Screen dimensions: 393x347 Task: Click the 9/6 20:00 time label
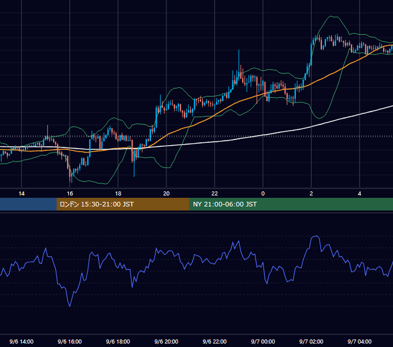[x=166, y=341]
